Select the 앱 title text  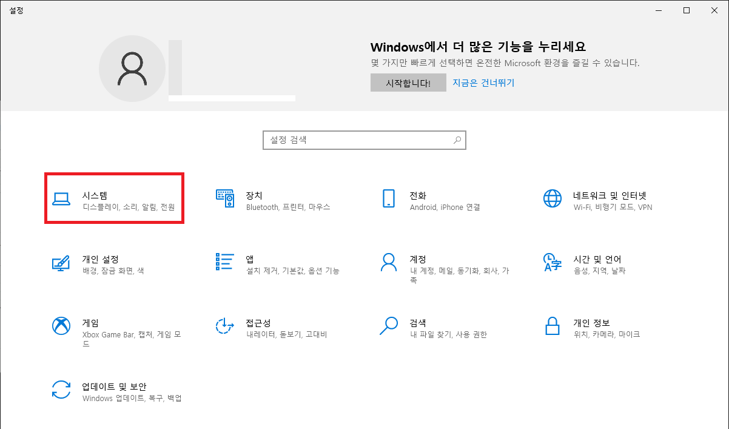(x=250, y=259)
